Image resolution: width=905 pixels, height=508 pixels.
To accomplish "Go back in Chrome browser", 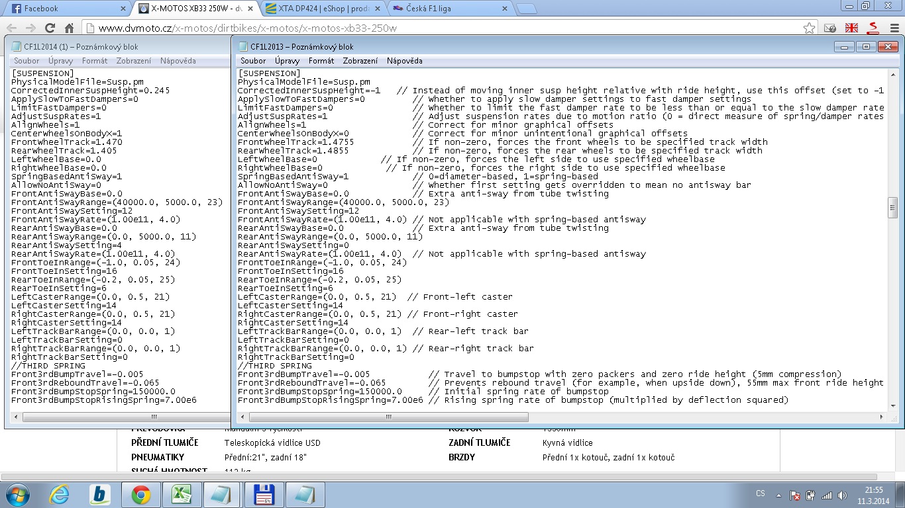I will 12,28.
